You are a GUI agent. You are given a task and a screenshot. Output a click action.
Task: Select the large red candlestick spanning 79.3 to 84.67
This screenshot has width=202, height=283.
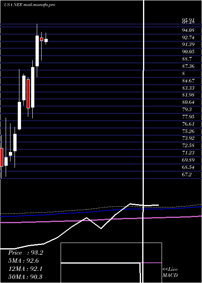[28, 94]
